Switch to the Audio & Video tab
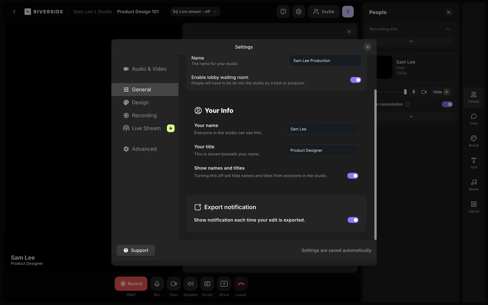 click(x=145, y=69)
